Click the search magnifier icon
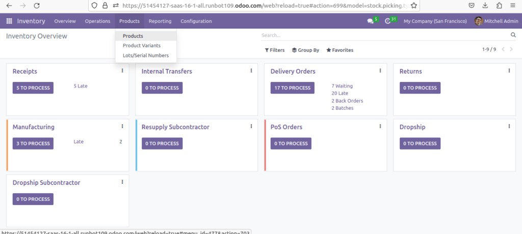Screen dimensions: 522x234 click(x=513, y=35)
